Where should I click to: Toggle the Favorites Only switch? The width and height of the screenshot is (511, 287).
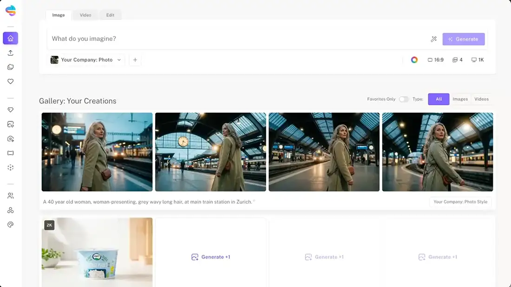[x=403, y=99]
